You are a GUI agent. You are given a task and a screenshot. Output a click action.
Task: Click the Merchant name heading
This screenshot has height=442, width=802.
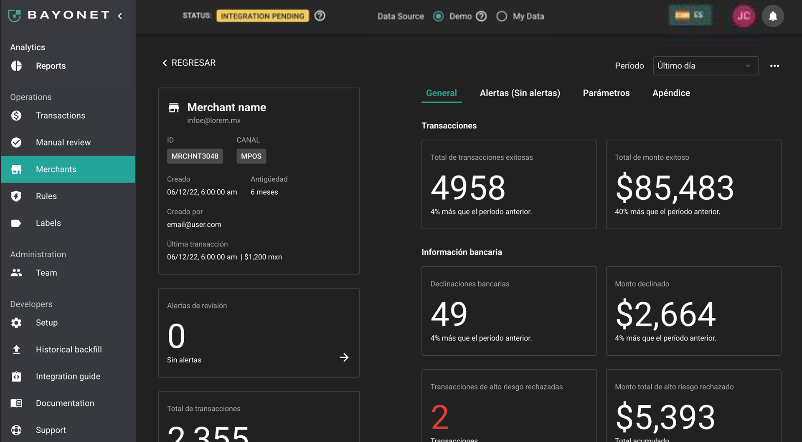[x=226, y=108]
